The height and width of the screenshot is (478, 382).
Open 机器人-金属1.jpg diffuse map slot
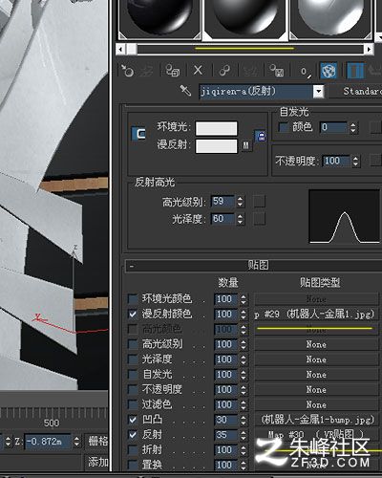click(316, 315)
